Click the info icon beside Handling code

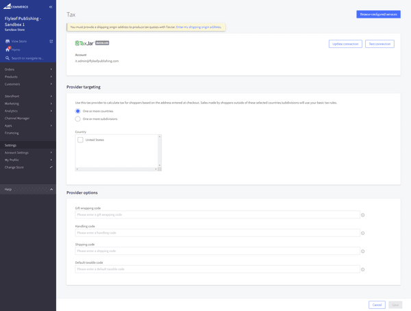point(362,233)
